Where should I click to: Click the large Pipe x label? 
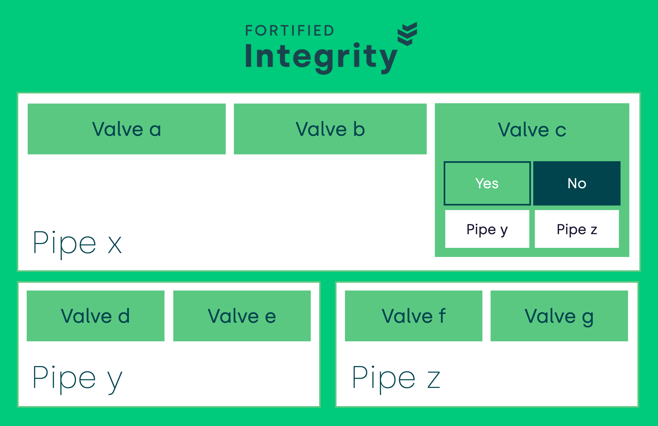click(78, 243)
